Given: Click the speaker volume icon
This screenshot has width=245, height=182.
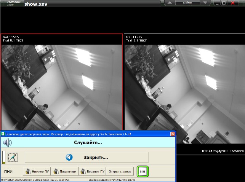Looking at the screenshot, I should pos(8,143).
